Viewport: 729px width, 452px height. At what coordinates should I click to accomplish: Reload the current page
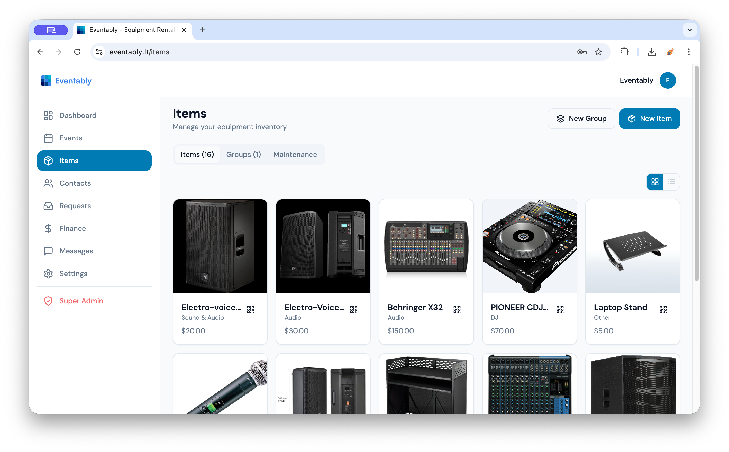pyautogui.click(x=77, y=52)
